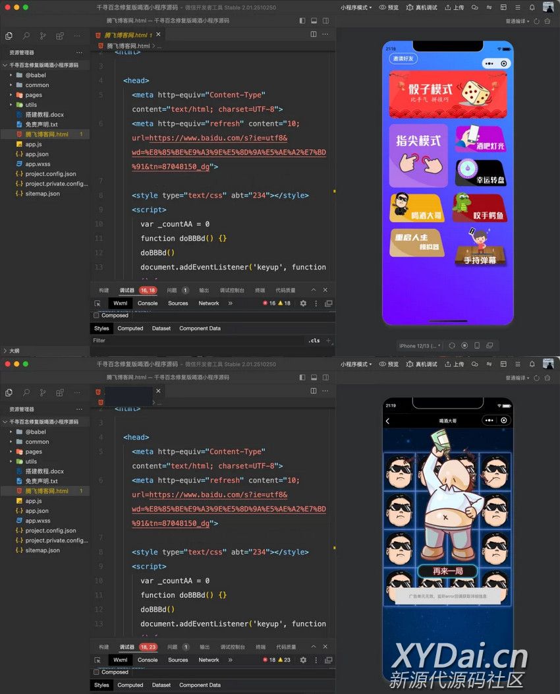Click the 调试器 tab with 16, 18 badge

click(x=126, y=290)
